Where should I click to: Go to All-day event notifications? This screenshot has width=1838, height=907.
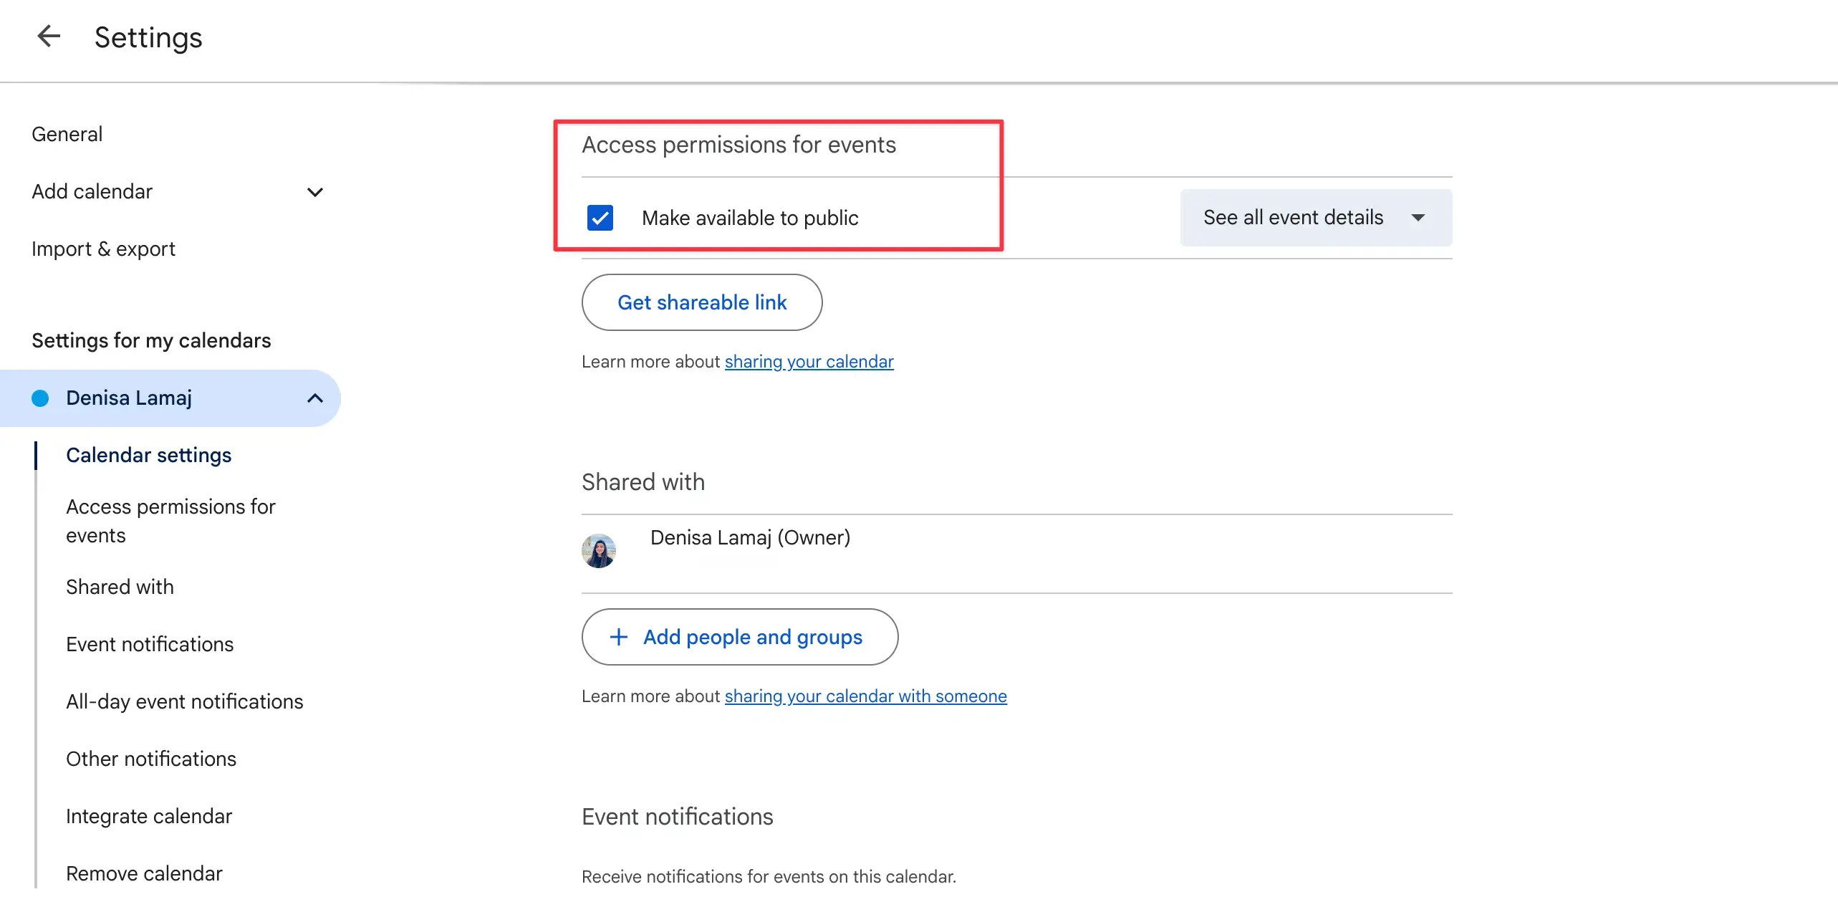pyautogui.click(x=184, y=702)
